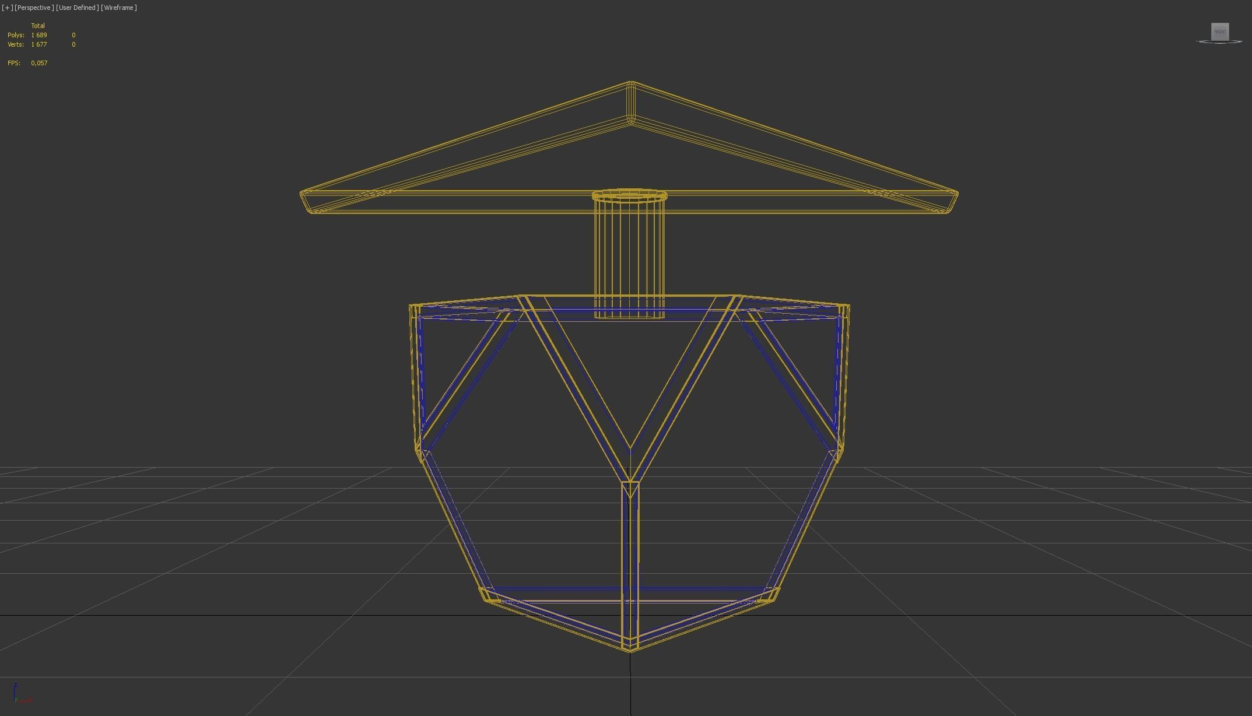Click the FPS readout value
This screenshot has height=716, width=1252.
39,63
